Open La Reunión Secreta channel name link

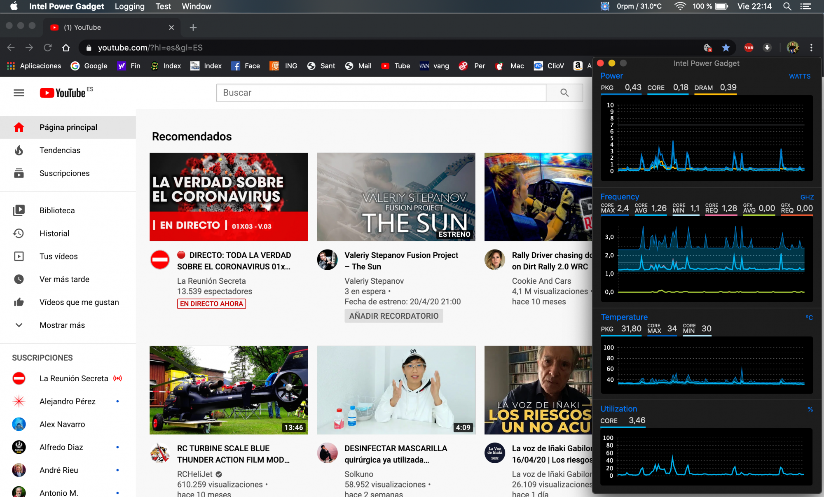pyautogui.click(x=211, y=281)
